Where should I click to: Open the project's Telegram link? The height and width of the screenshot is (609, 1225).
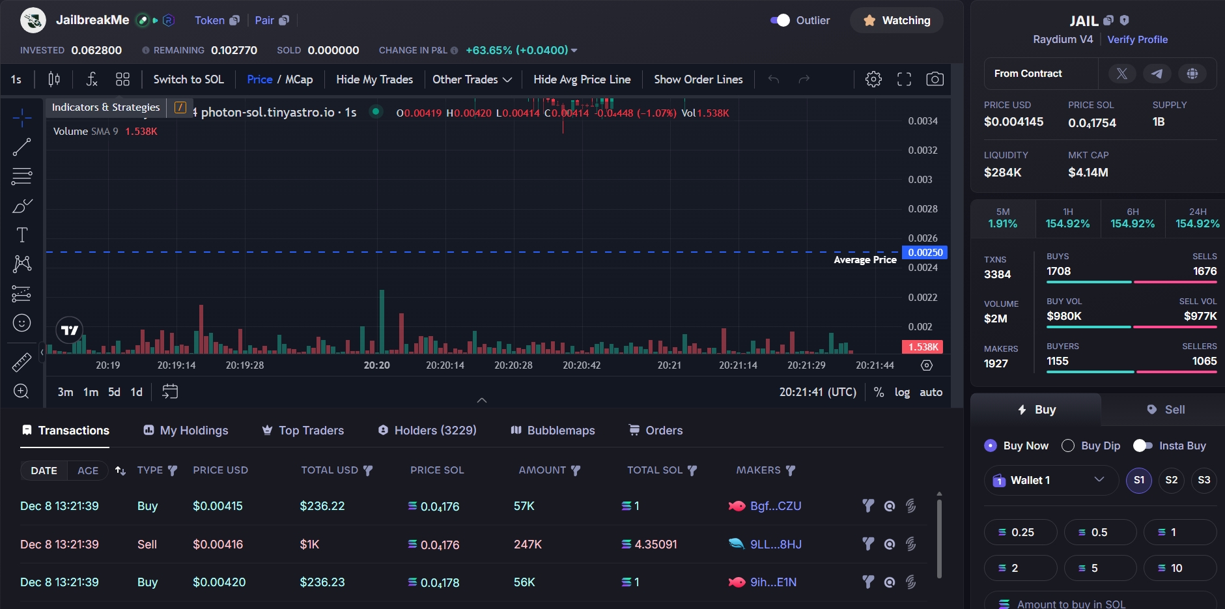pyautogui.click(x=1157, y=74)
